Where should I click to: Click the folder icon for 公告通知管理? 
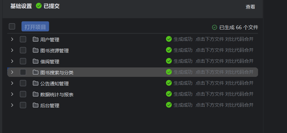[x=35, y=83]
